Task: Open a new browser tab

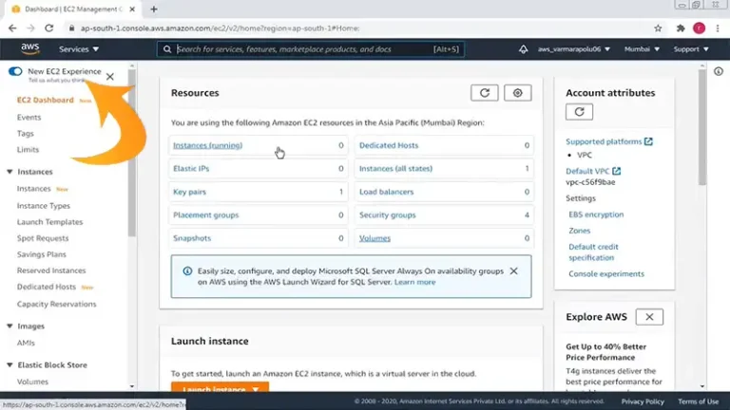Action: tap(154, 9)
